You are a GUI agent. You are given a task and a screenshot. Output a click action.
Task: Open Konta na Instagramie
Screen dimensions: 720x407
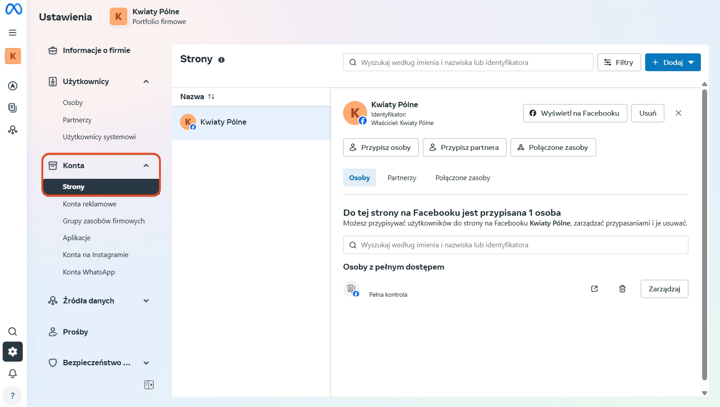point(95,255)
